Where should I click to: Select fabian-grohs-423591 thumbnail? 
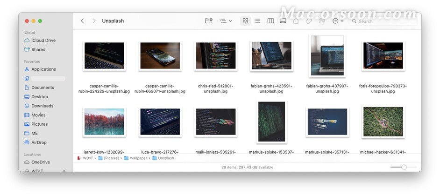click(272, 56)
